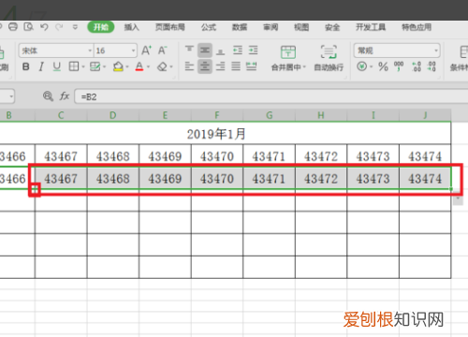The height and width of the screenshot is (337, 468).
Task: Click the redo arrow icon
Action: pyautogui.click(x=59, y=27)
